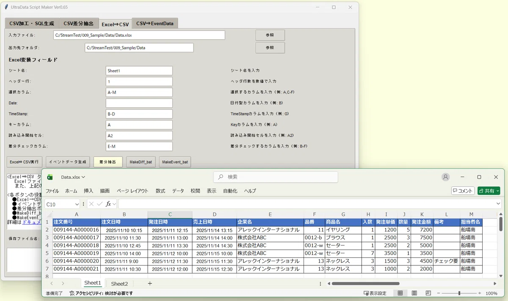Viewport: 508px width, 301px height.
Task: Select row header 6 in Excel
Action: tap(47, 261)
